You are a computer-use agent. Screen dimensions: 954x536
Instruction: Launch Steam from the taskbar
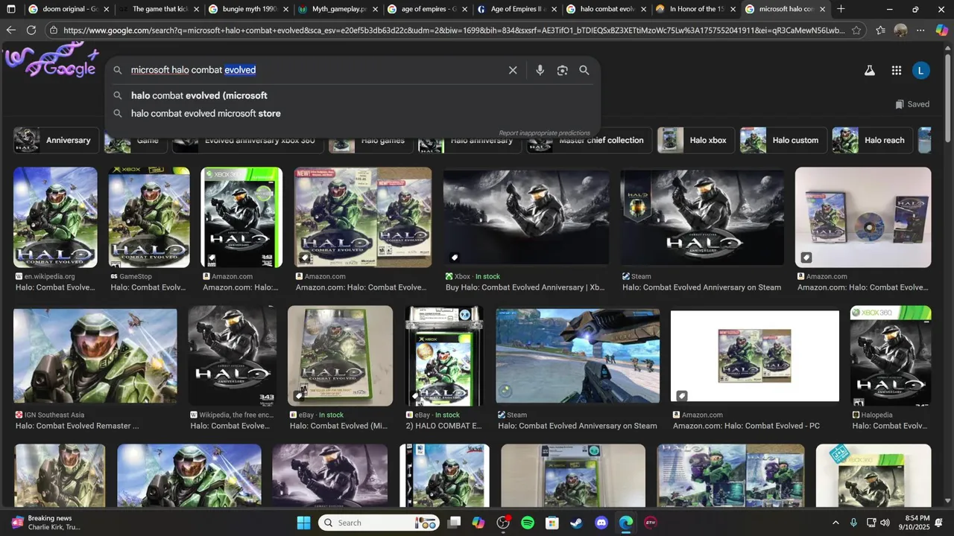pos(577,523)
